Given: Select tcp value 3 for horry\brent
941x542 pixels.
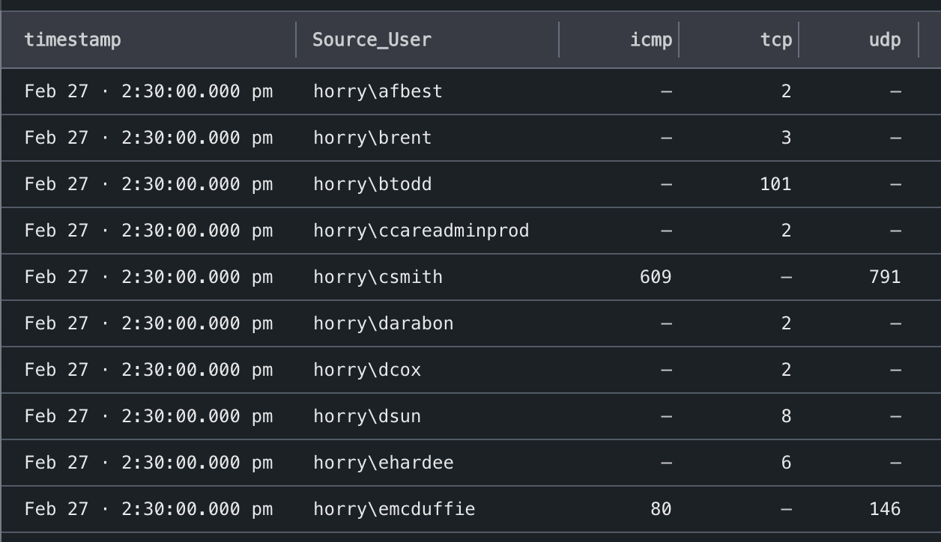Looking at the screenshot, I should click(786, 138).
